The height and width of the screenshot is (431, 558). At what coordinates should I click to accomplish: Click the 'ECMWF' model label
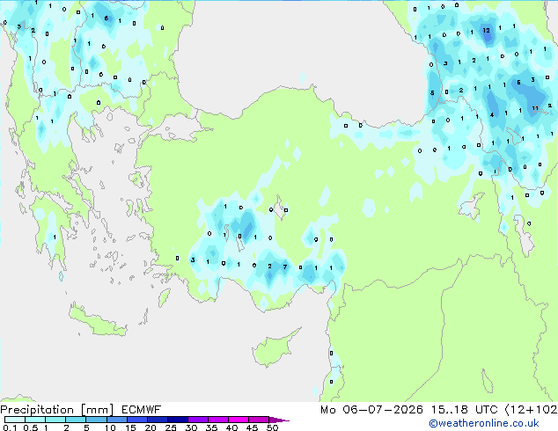[142, 410]
